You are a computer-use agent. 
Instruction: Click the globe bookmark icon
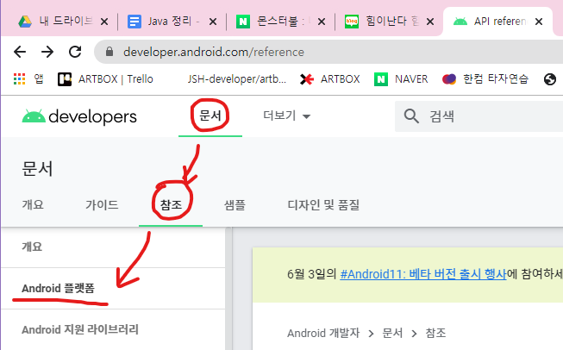(550, 79)
